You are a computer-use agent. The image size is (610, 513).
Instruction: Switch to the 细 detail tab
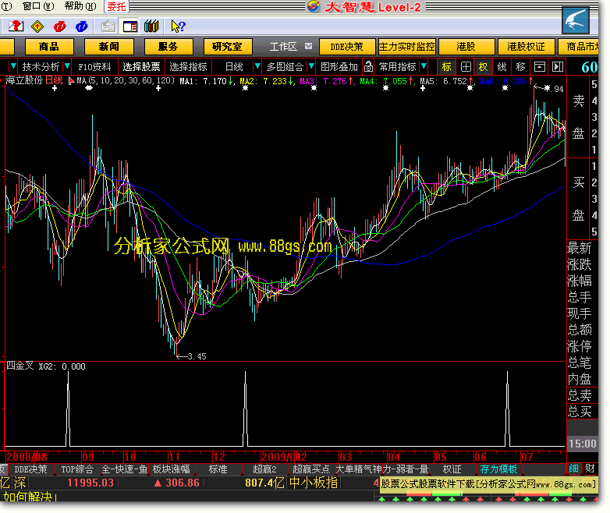(x=574, y=469)
